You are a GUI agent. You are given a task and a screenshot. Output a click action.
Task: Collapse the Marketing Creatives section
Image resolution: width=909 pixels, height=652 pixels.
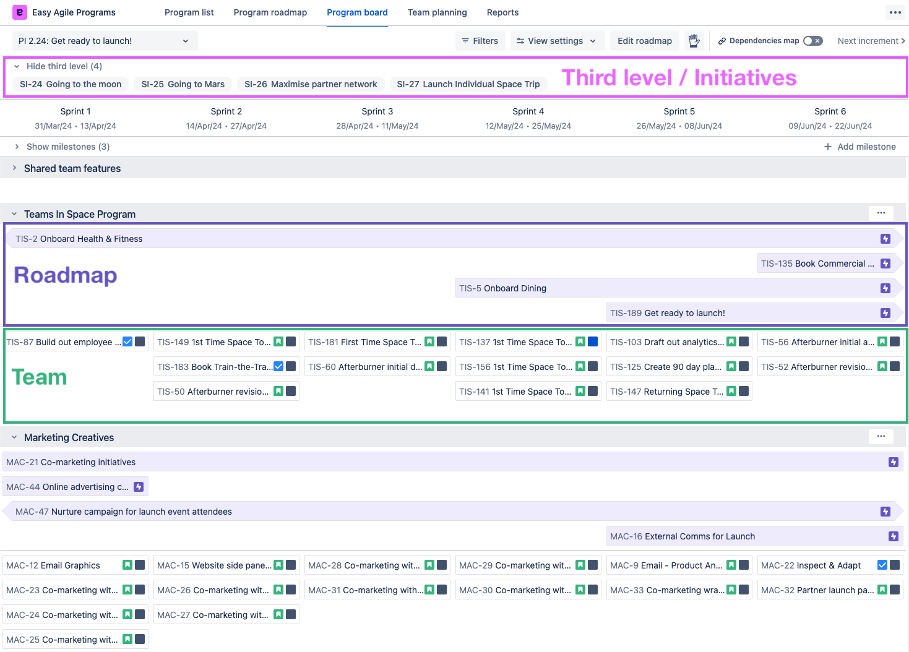click(x=14, y=437)
